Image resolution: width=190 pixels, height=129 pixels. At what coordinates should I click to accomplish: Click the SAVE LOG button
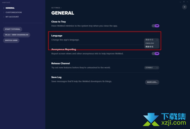[x=152, y=82]
